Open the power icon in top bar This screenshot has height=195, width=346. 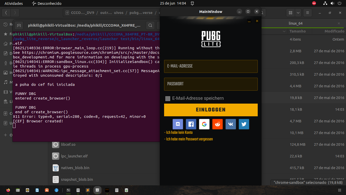[339, 4]
